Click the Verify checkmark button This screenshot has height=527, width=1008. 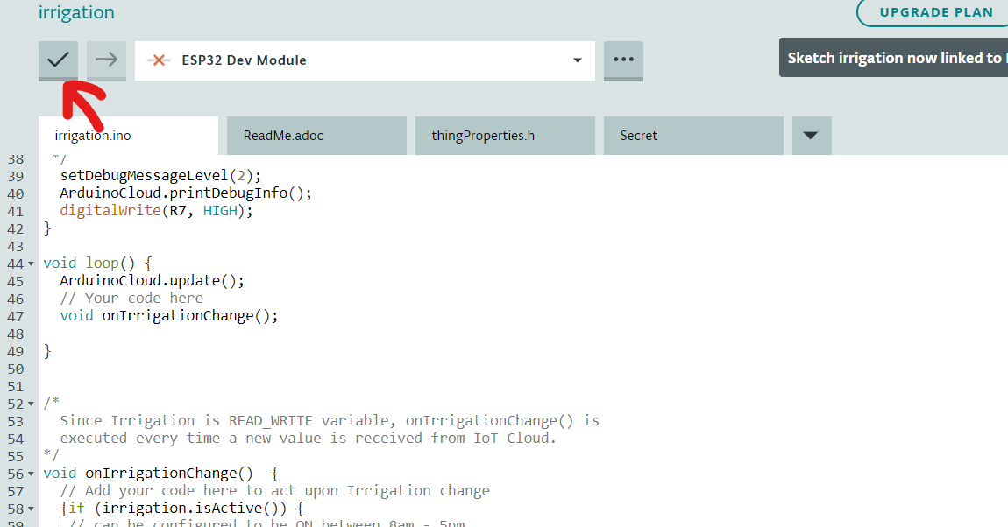[58, 60]
